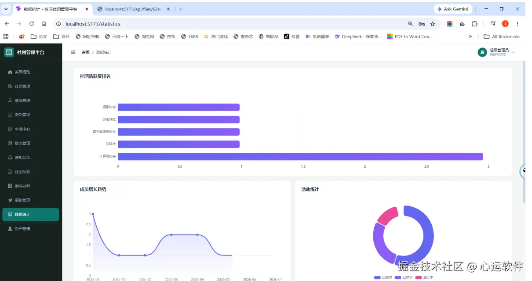Image resolution: width=532 pixels, height=281 pixels.
Task: Open the 论文 bookmark folder
Action: pyautogui.click(x=39, y=36)
